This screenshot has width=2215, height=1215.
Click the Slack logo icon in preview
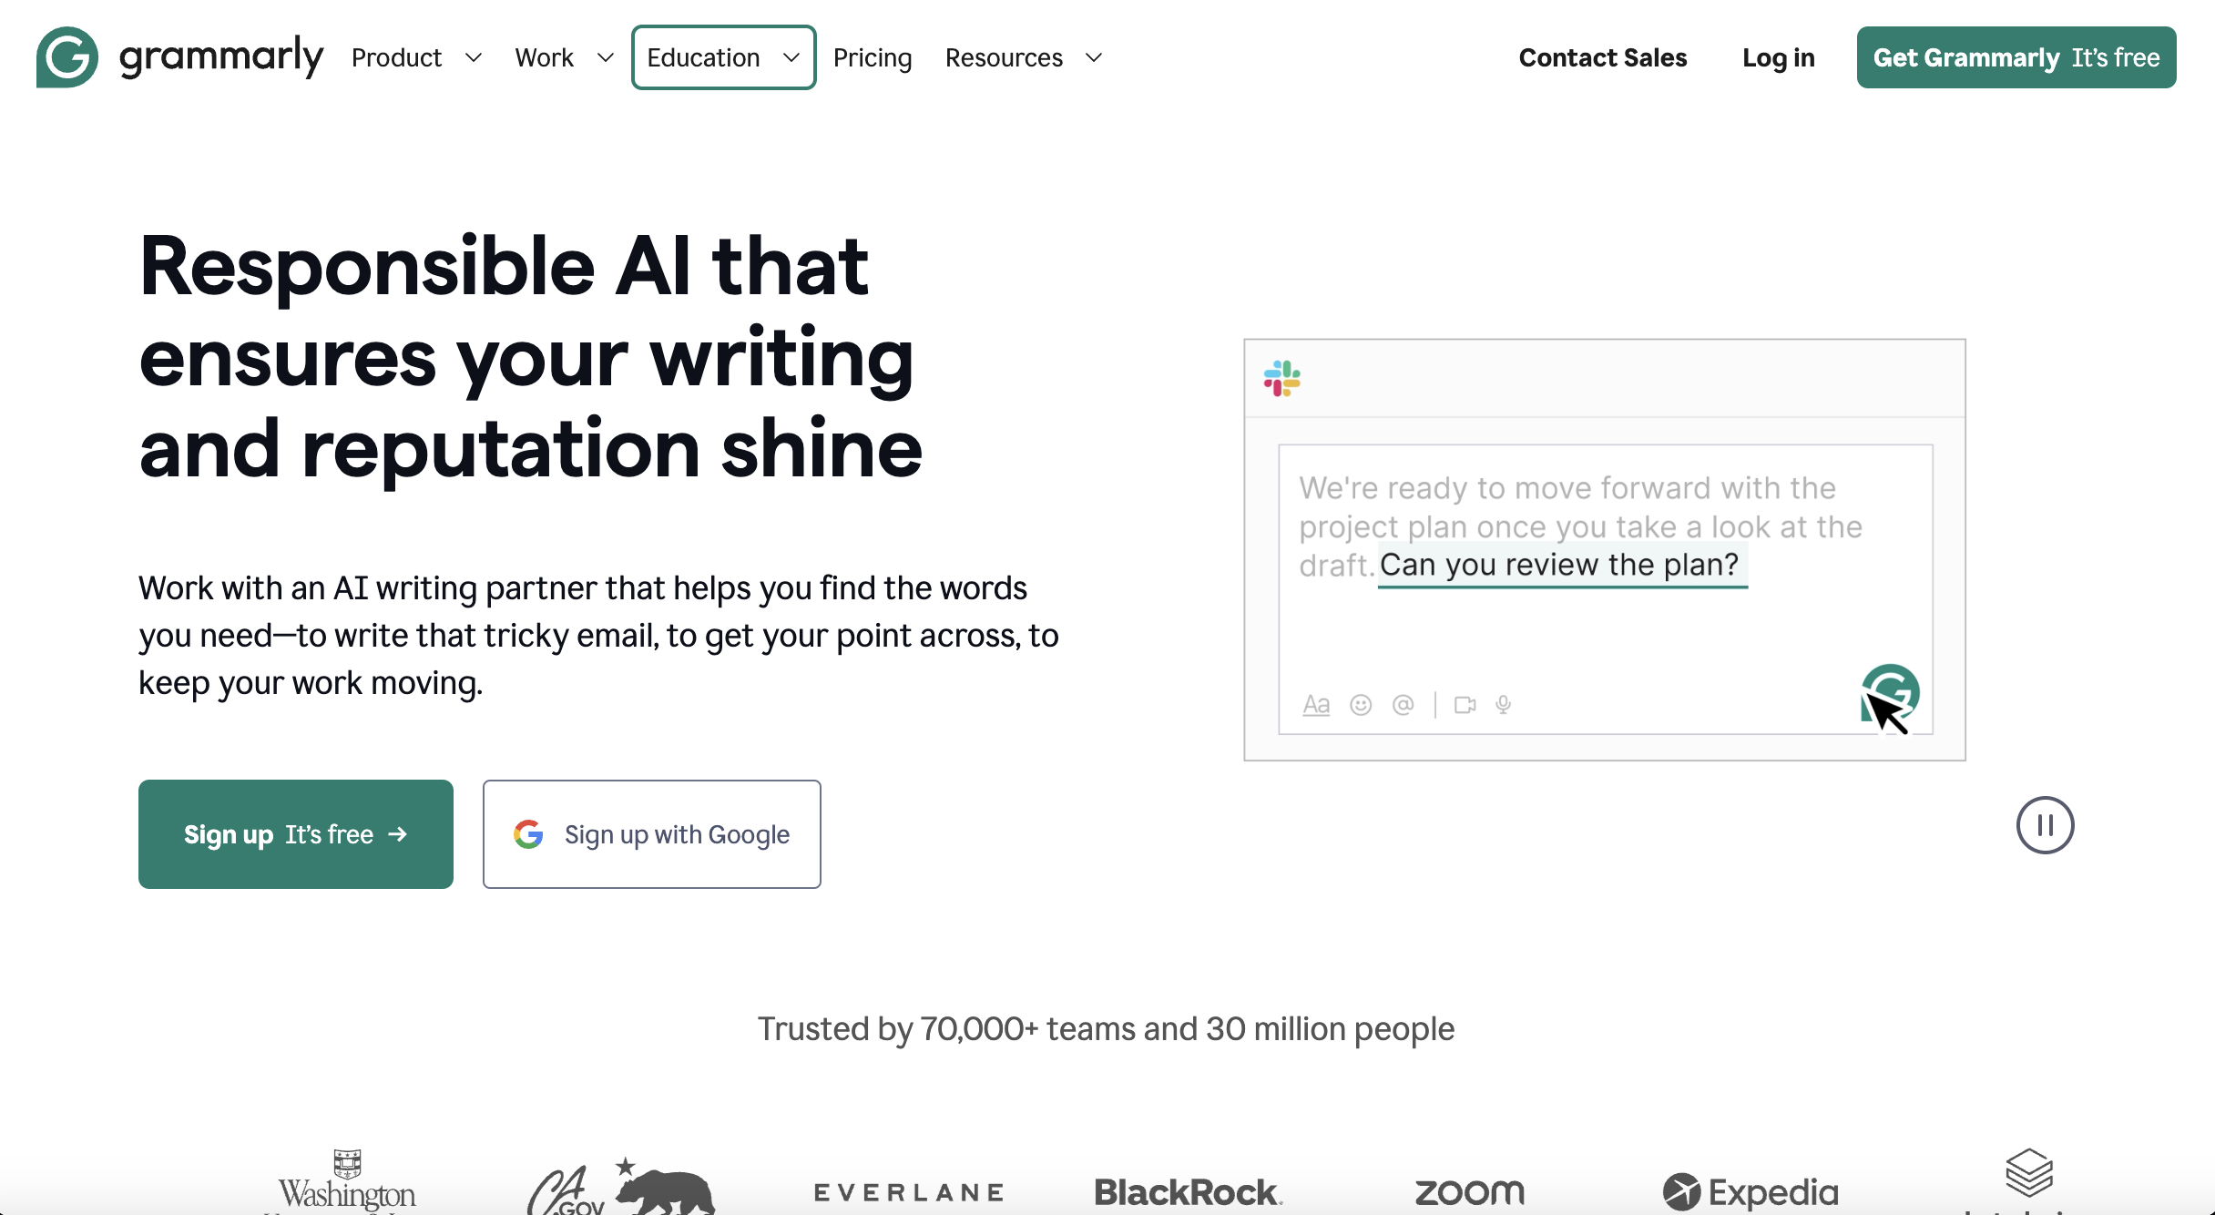pyautogui.click(x=1283, y=377)
